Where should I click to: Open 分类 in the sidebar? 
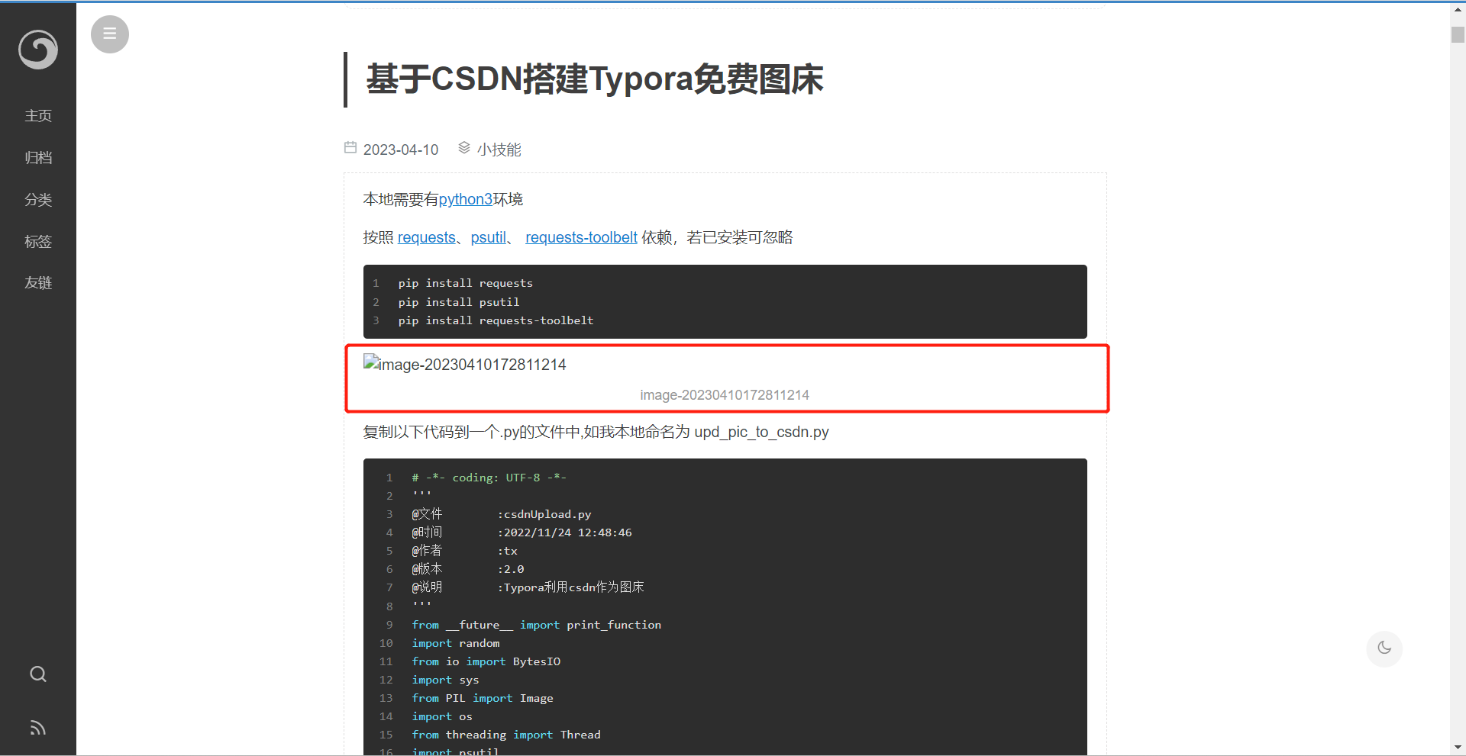point(38,200)
